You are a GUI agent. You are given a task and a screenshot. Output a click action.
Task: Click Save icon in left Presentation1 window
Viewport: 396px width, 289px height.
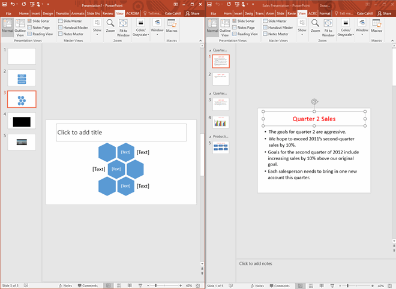[x=4, y=4]
